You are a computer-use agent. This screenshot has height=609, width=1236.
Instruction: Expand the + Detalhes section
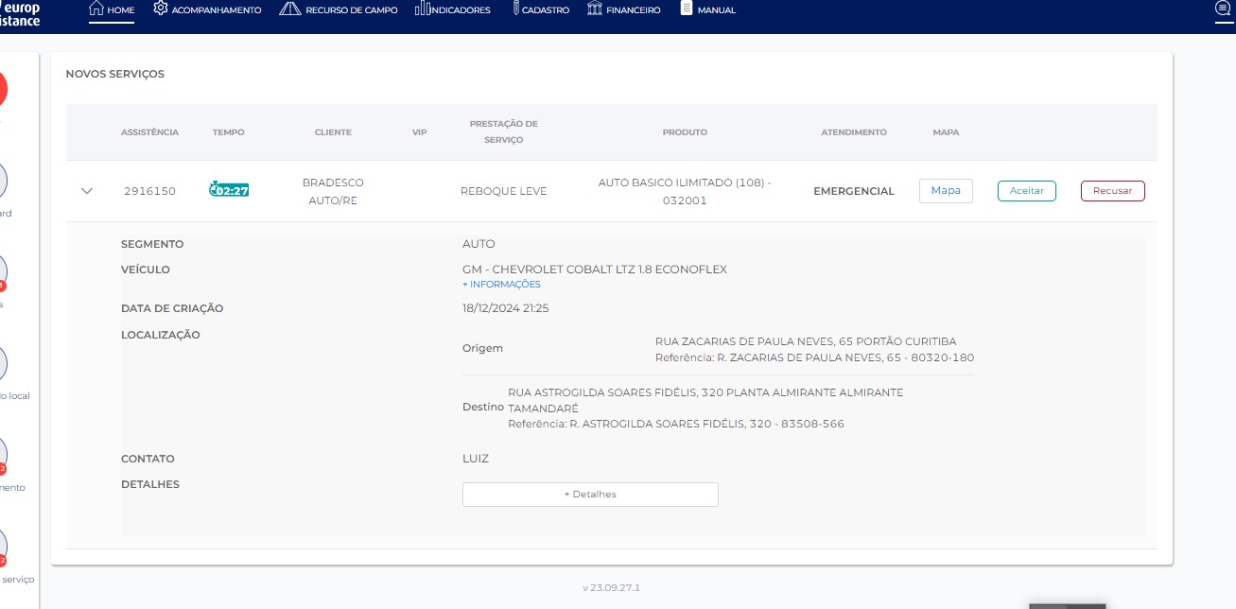590,495
